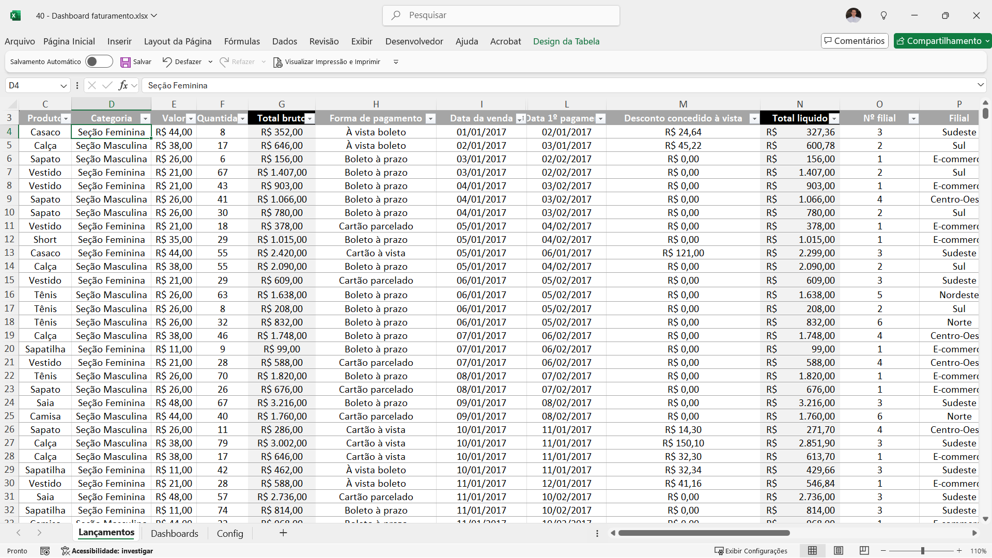
Task: Click the Insert Function fx icon
Action: click(123, 85)
